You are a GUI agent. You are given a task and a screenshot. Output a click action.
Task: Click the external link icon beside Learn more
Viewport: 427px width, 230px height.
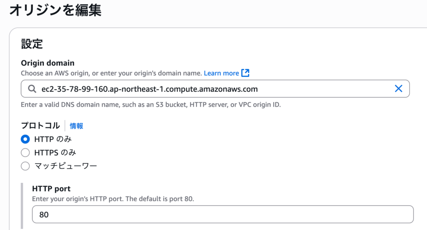(246, 73)
